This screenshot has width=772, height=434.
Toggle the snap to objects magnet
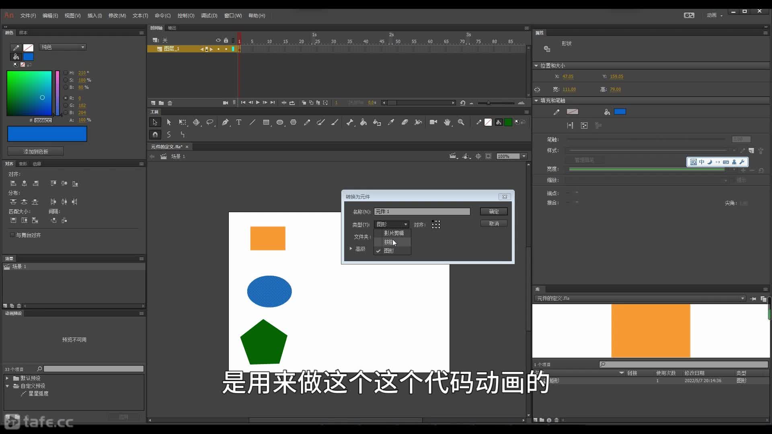coord(155,135)
